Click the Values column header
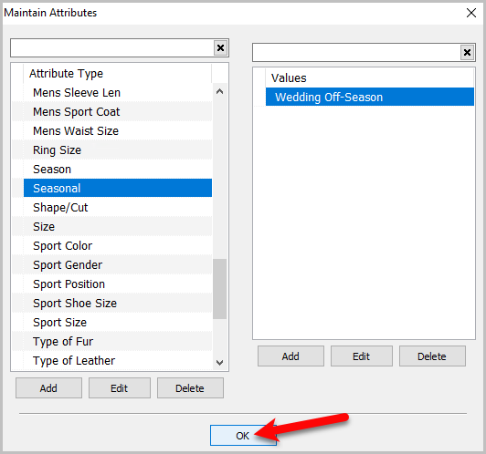This screenshot has height=454, width=486. (369, 77)
